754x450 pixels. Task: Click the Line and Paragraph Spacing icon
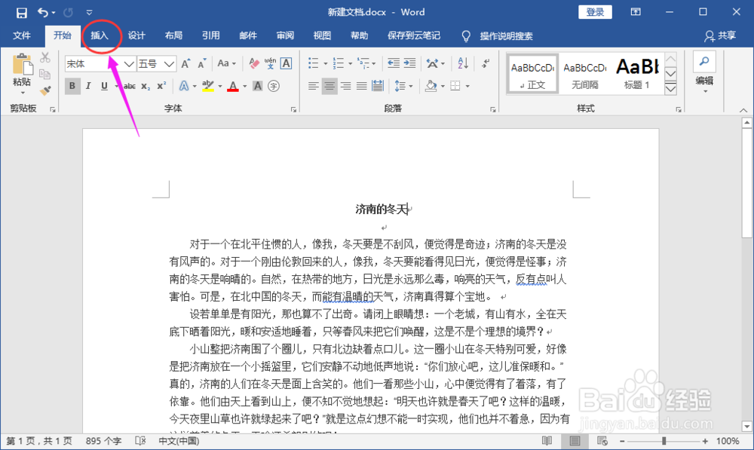point(400,86)
